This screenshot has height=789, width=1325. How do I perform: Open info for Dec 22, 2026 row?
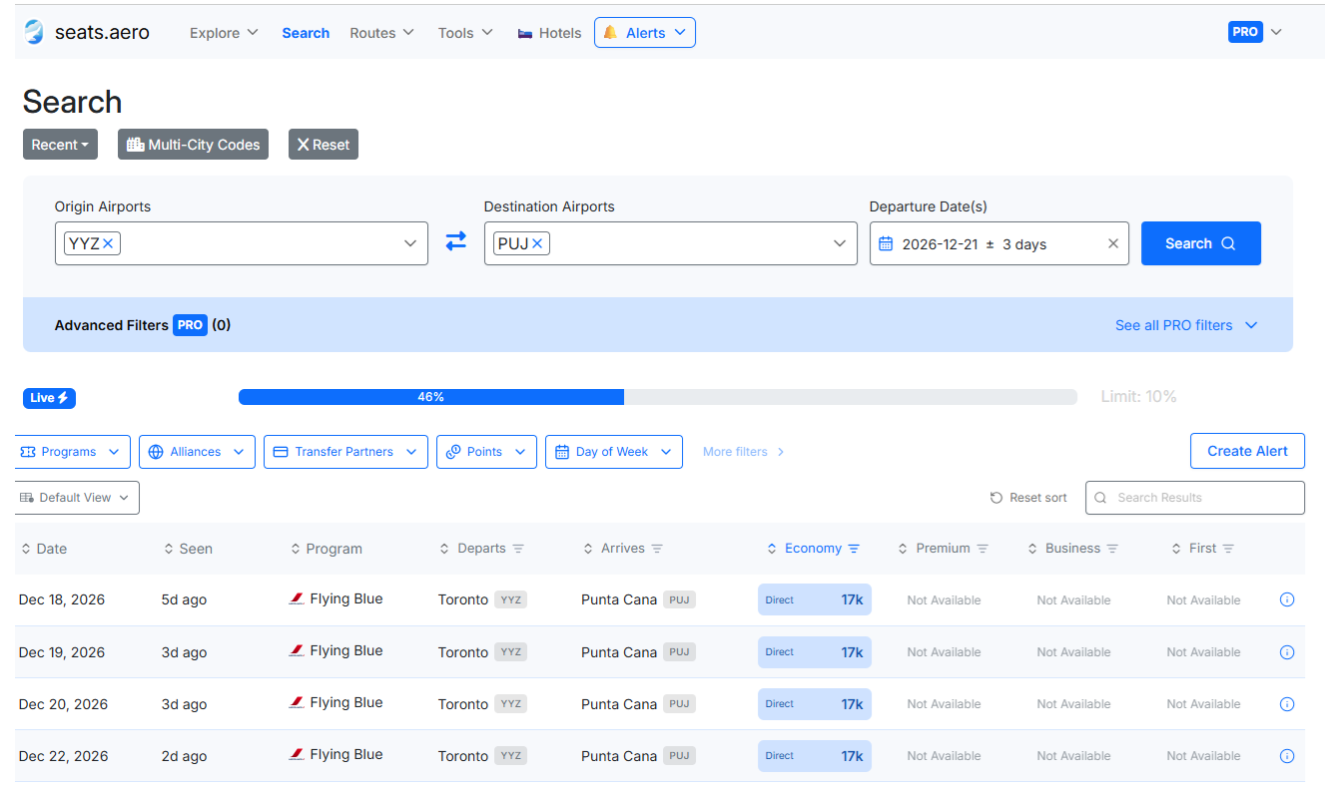pos(1287,756)
